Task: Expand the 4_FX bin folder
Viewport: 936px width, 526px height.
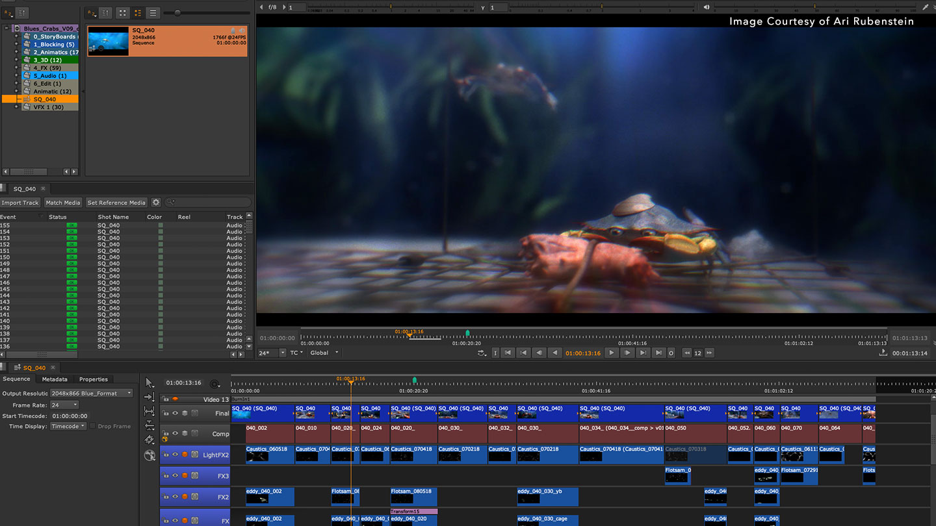Action: (16, 68)
